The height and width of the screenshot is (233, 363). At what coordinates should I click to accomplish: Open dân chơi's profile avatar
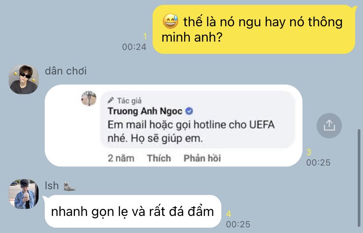pos(24,79)
